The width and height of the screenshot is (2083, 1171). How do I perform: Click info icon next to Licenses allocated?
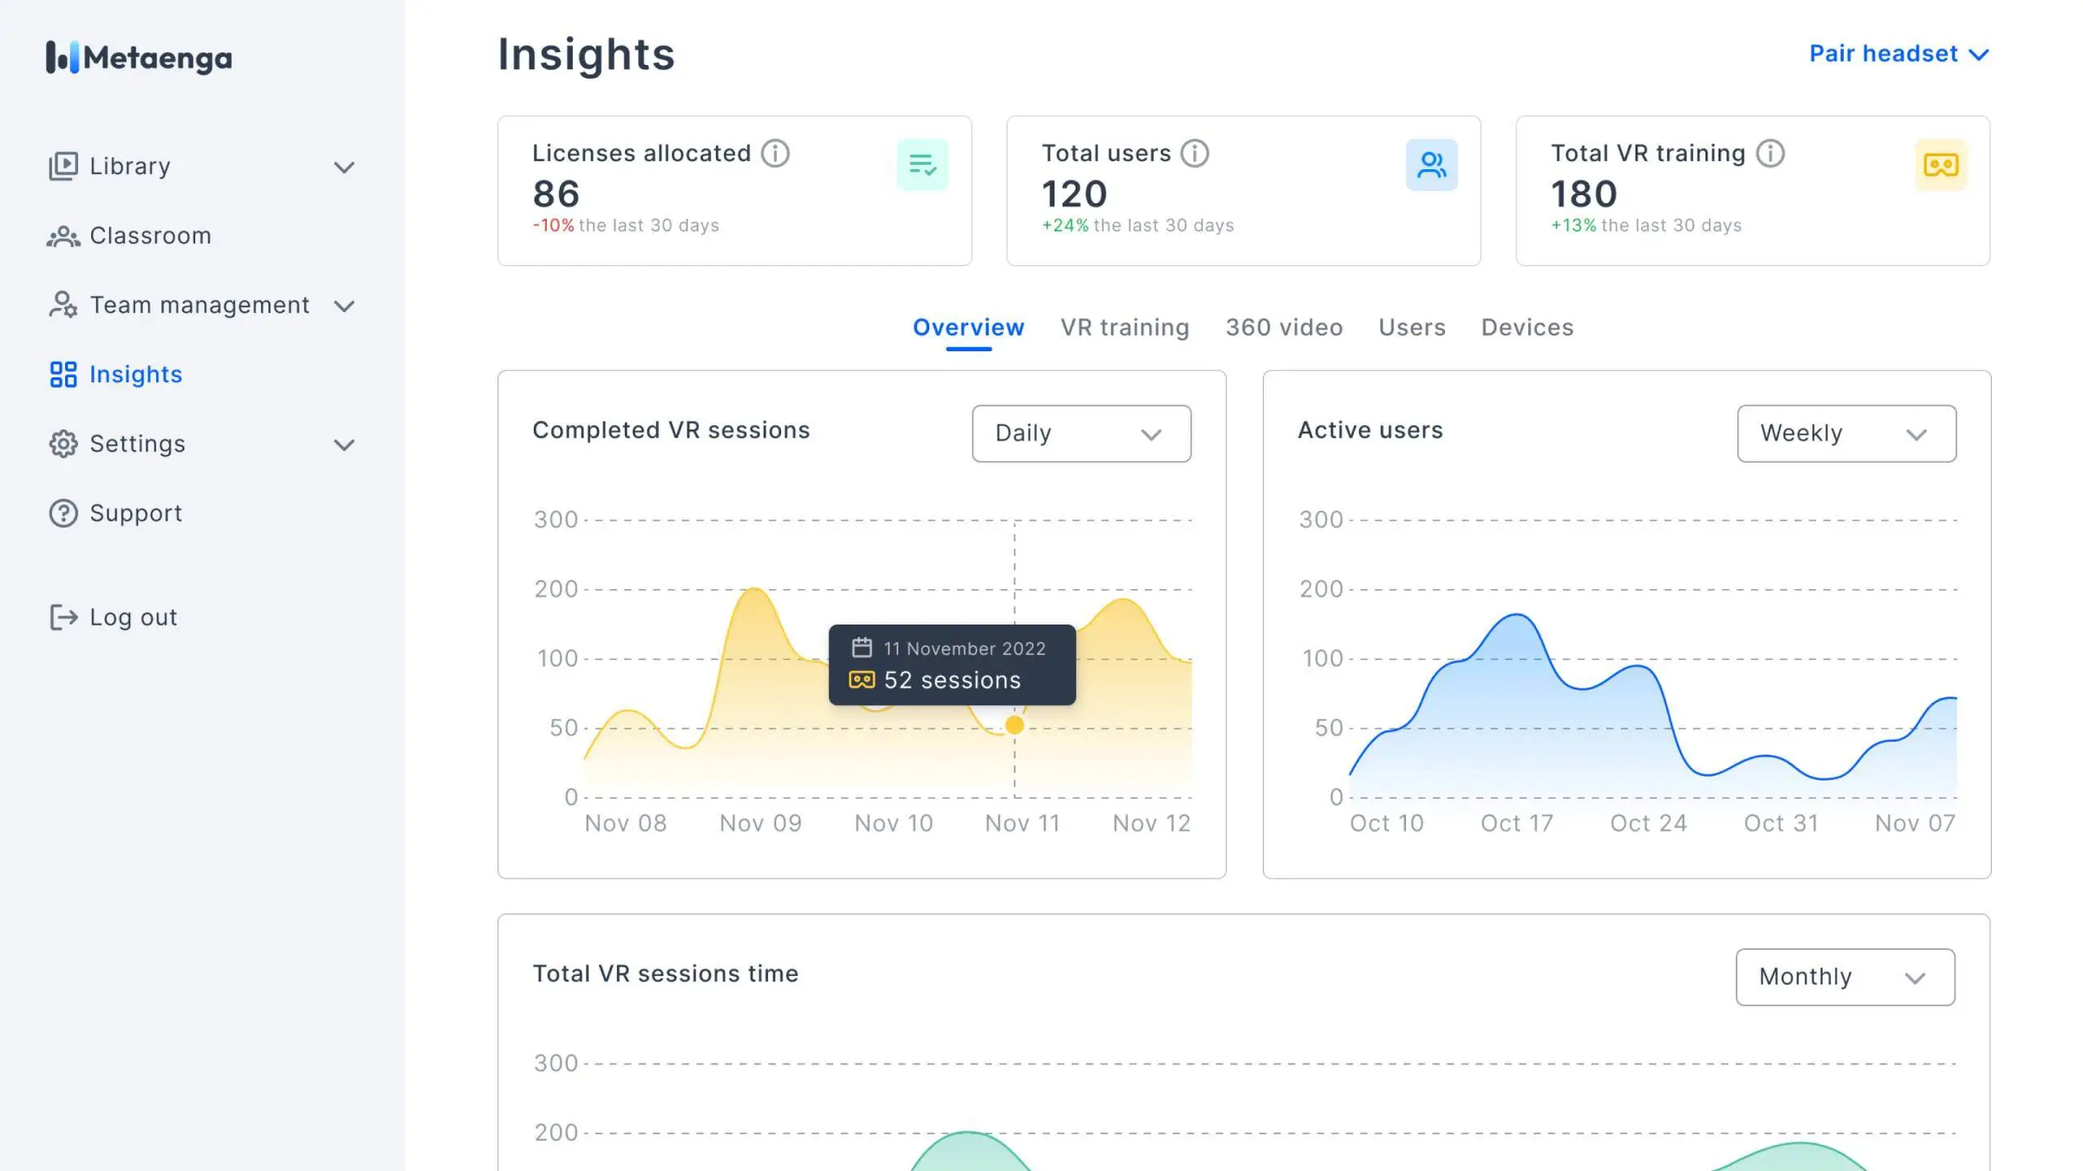tap(775, 153)
